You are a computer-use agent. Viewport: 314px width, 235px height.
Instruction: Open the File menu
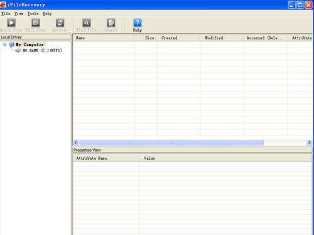[x=6, y=14]
